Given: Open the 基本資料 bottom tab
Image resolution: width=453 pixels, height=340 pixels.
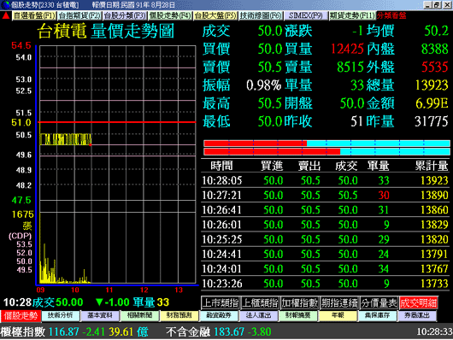Looking at the screenshot, I should 100,316.
